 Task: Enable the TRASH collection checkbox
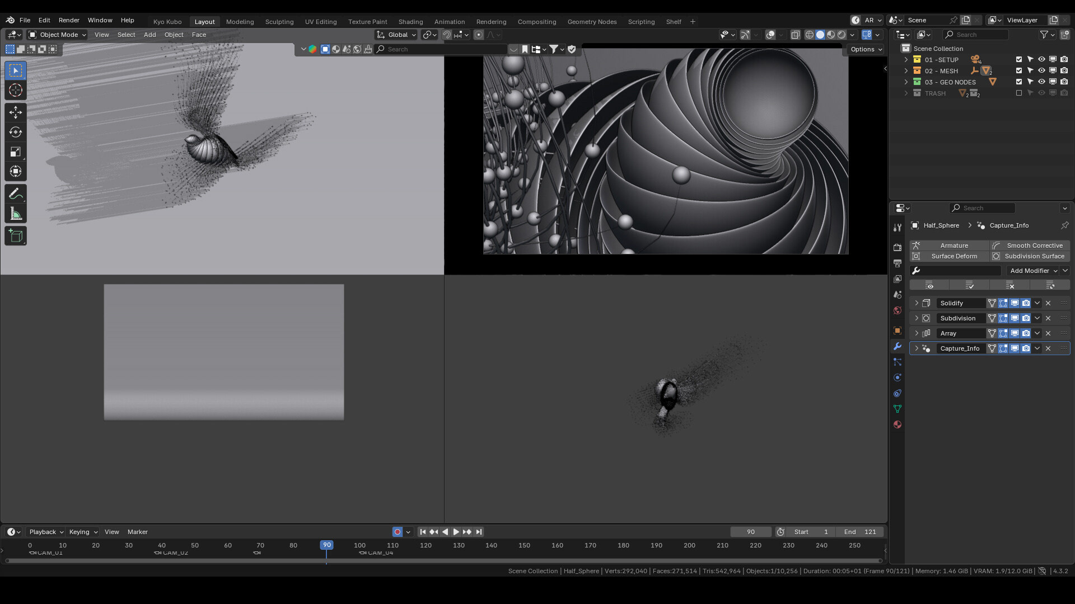click(x=1019, y=93)
